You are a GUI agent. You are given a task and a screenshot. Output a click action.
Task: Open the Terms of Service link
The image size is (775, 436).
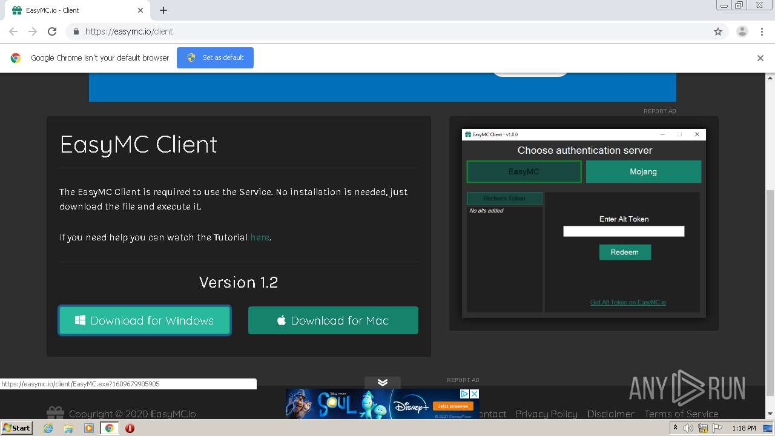pyautogui.click(x=681, y=414)
